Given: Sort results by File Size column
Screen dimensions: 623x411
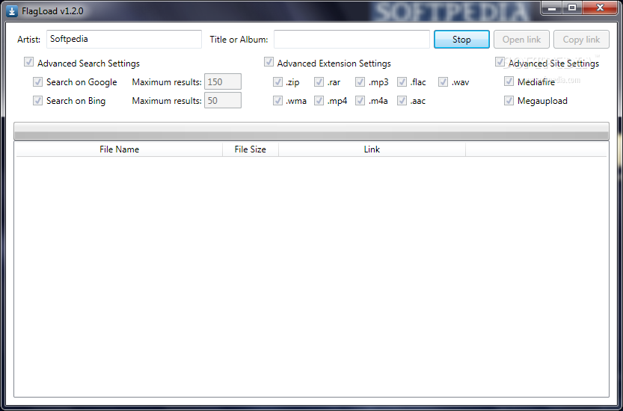Looking at the screenshot, I should 251,149.
